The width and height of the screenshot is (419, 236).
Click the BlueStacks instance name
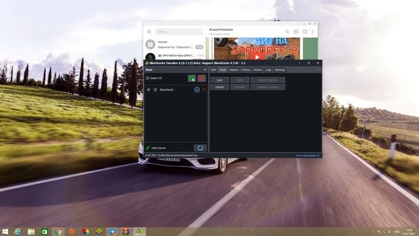click(166, 90)
